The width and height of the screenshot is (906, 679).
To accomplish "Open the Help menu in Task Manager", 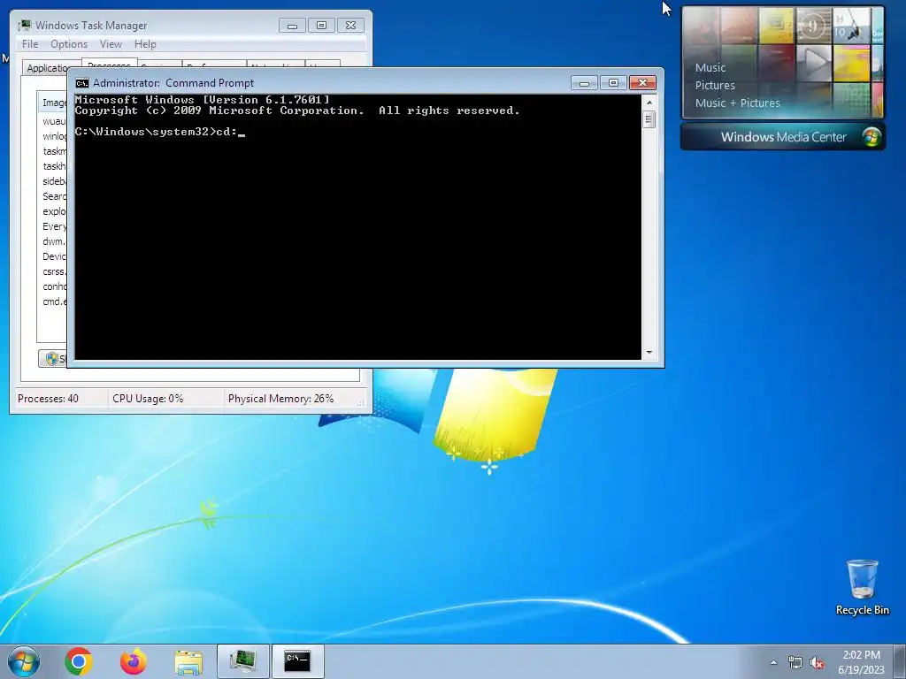I will point(145,44).
